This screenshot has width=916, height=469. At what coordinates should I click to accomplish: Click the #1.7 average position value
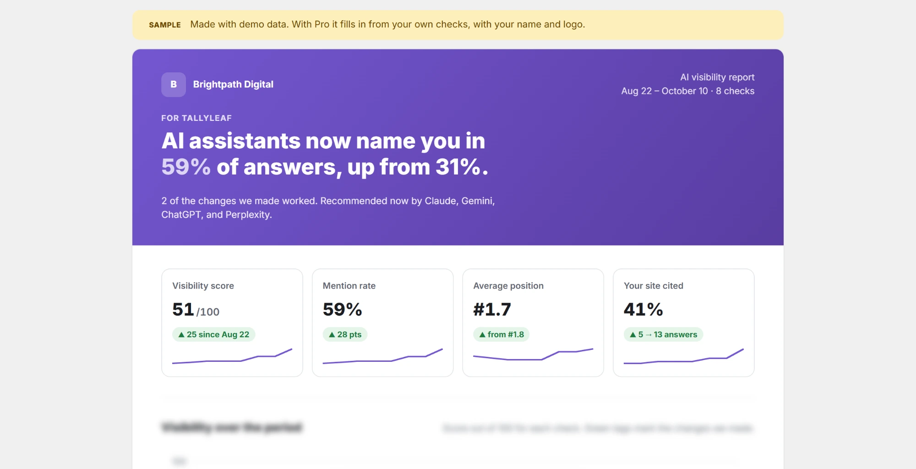tap(492, 310)
